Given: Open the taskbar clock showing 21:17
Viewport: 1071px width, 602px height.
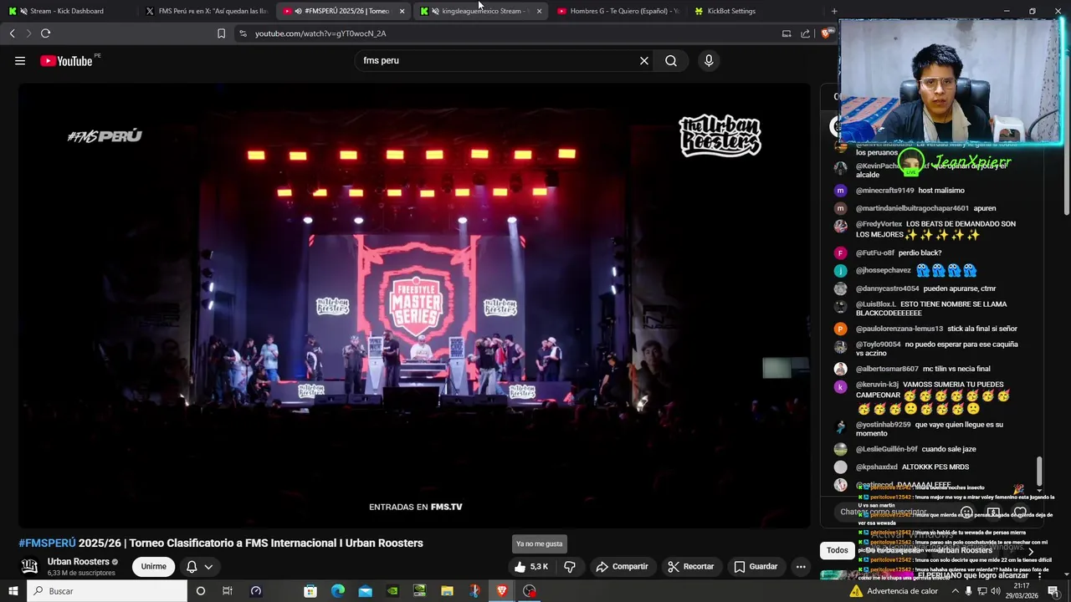Looking at the screenshot, I should [1022, 591].
